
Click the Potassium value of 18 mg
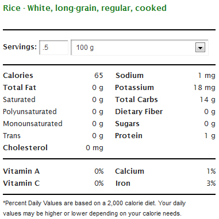pos(204,88)
